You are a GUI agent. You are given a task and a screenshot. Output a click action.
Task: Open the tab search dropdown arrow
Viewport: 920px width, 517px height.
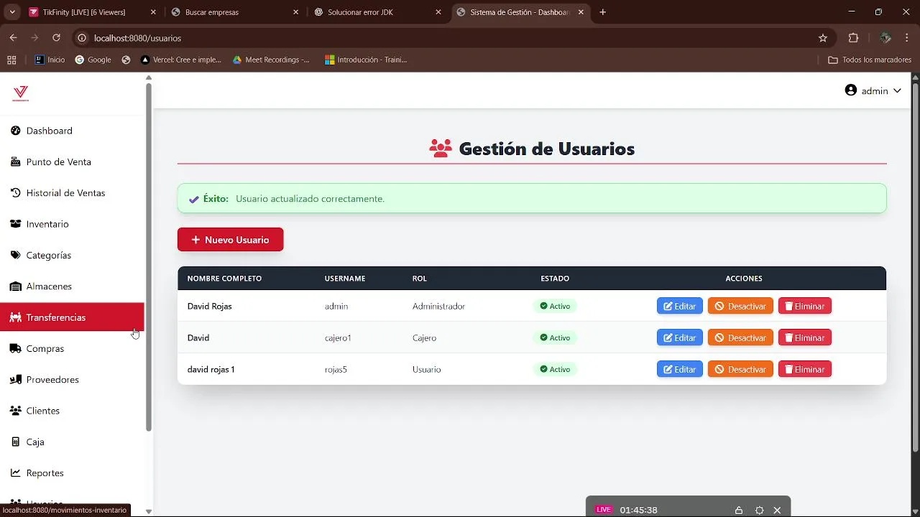tap(11, 12)
